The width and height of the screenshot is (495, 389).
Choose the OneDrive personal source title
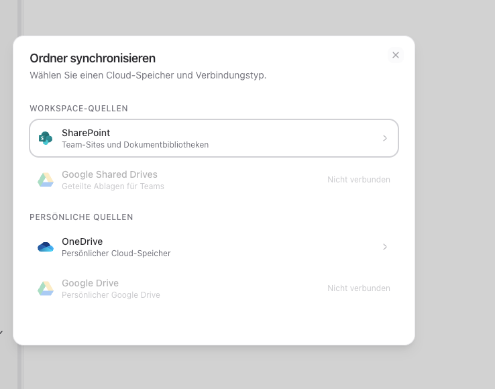[82, 241]
